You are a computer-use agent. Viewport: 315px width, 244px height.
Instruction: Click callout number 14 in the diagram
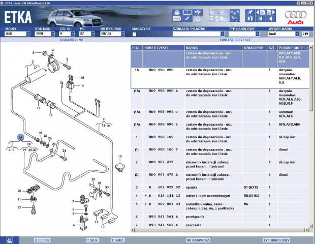click(82, 85)
